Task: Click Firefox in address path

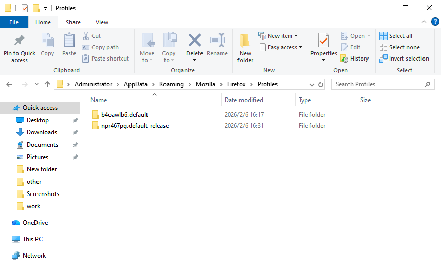Action: pyautogui.click(x=236, y=84)
